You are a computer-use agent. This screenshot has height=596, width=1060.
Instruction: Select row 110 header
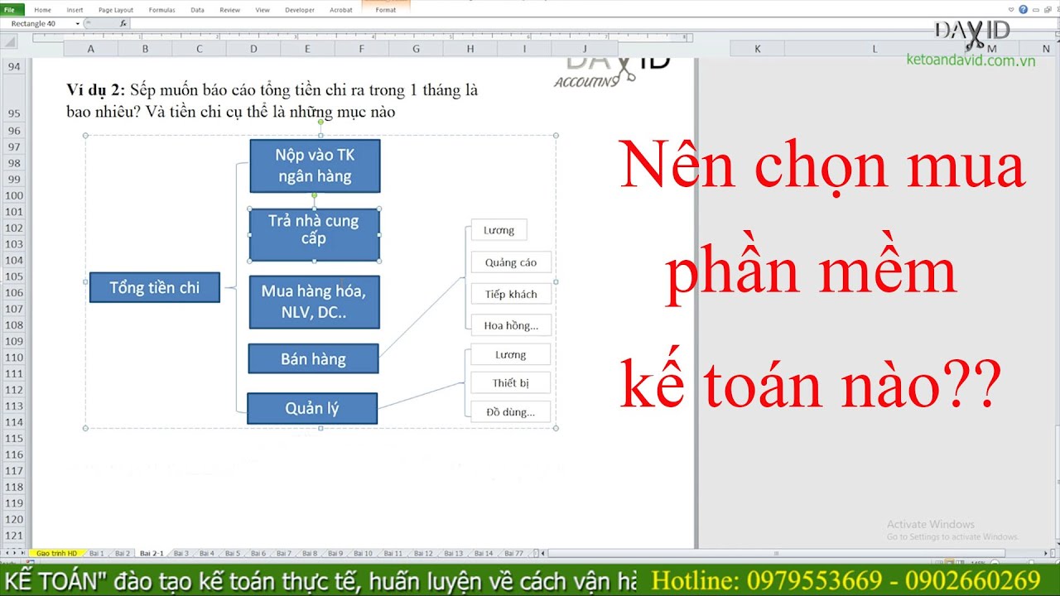(14, 358)
